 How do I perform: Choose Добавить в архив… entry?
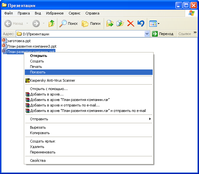point(89,94)
